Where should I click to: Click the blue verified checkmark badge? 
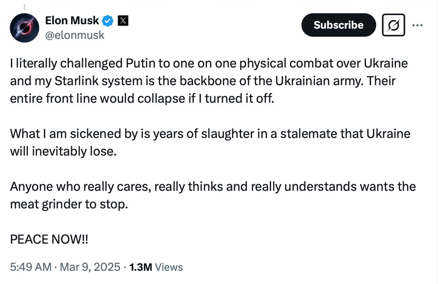pyautogui.click(x=108, y=21)
